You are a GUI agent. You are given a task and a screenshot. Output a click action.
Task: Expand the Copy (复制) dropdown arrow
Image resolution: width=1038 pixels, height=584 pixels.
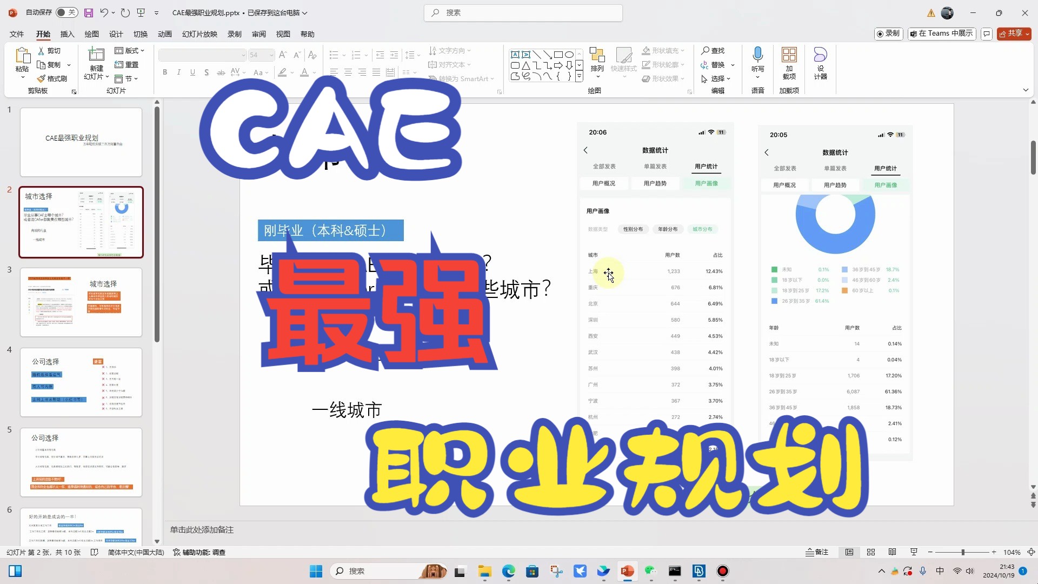(x=69, y=65)
